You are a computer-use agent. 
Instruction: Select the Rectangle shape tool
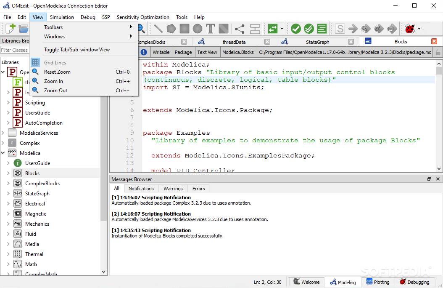coord(185,29)
